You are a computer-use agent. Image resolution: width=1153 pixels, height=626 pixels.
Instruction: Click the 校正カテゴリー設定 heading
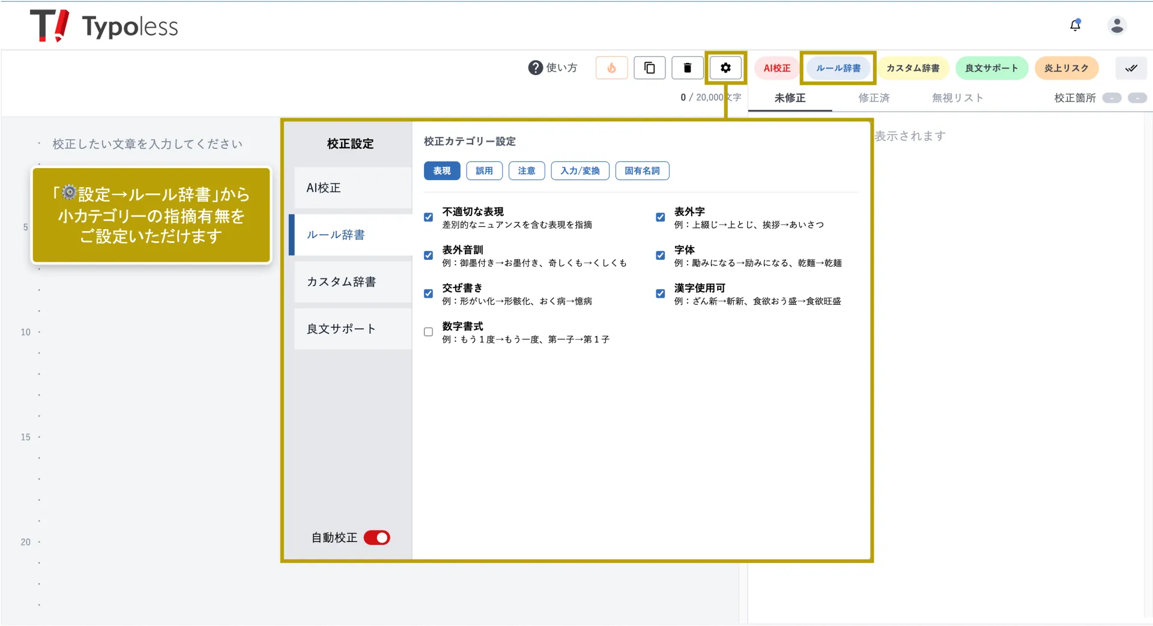click(470, 141)
